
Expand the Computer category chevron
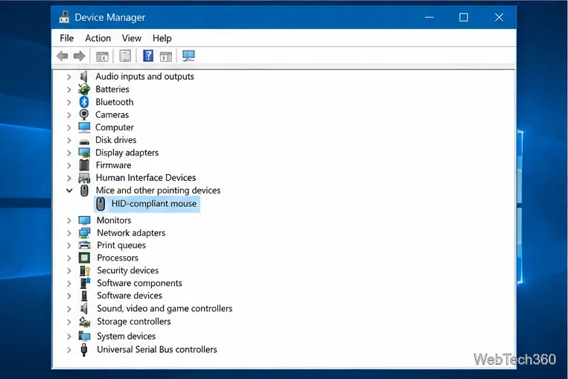coord(68,128)
